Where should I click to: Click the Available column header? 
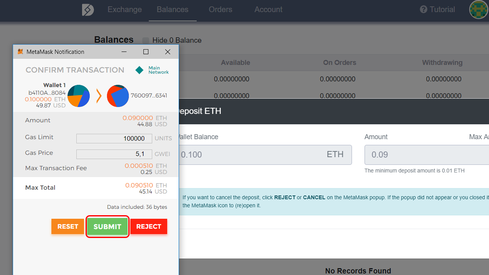click(236, 63)
